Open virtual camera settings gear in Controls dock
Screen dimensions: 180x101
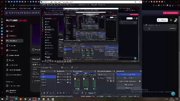click(140, 81)
